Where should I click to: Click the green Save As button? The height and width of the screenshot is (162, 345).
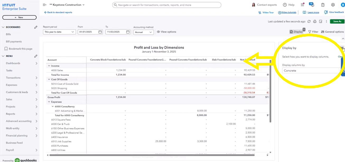tap(337, 22)
